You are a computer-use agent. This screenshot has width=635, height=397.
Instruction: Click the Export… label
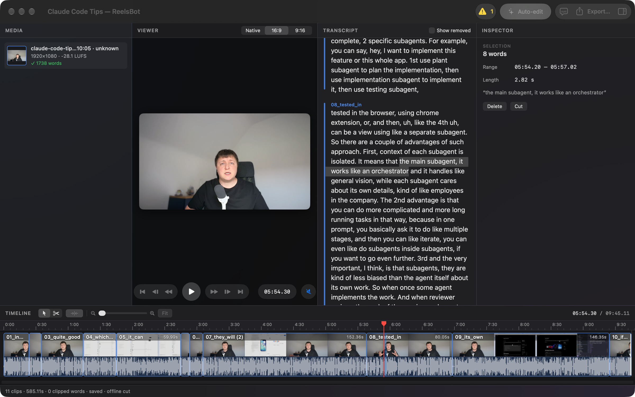598,11
